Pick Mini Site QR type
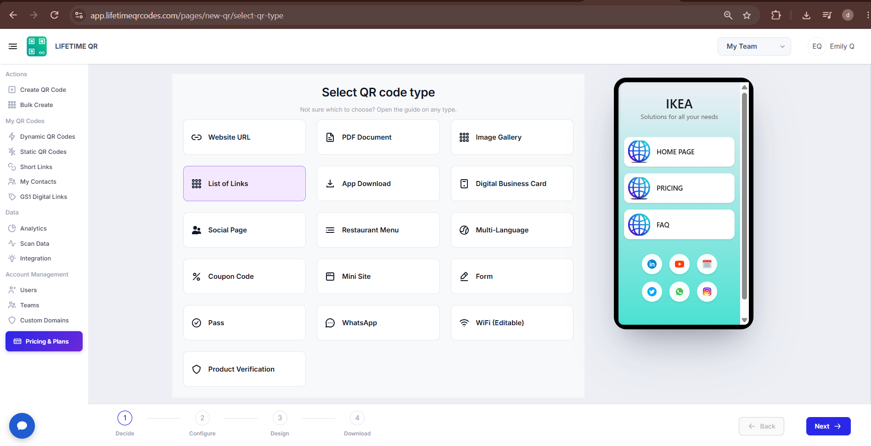Screen dimensions: 871x446 tap(378, 277)
